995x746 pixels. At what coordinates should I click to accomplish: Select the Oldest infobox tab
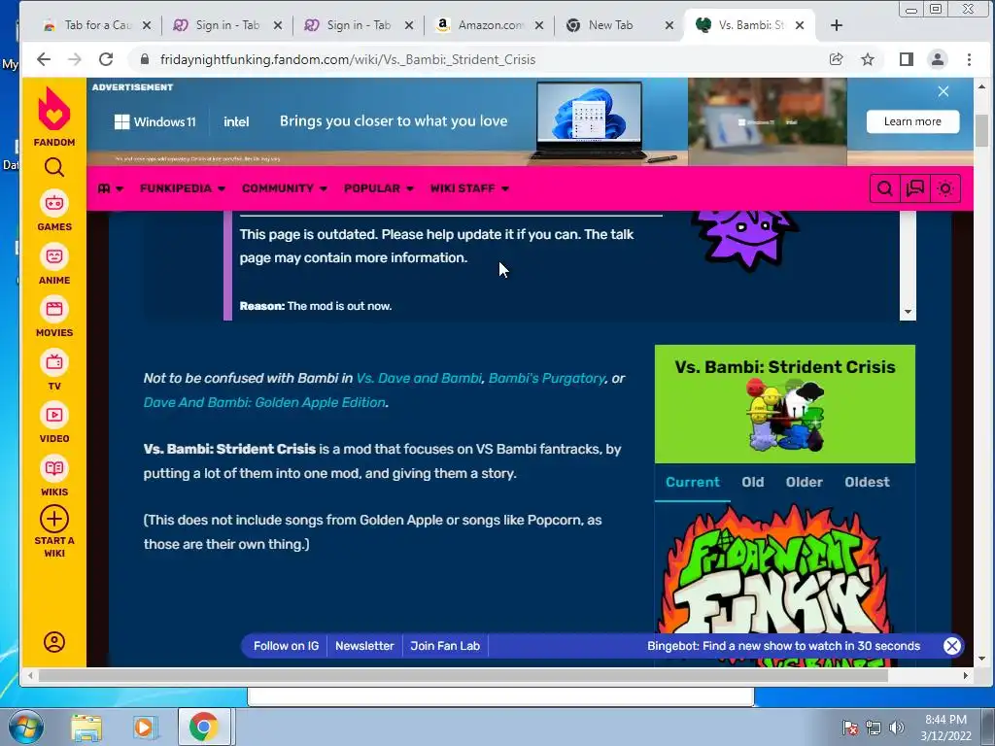pos(867,482)
